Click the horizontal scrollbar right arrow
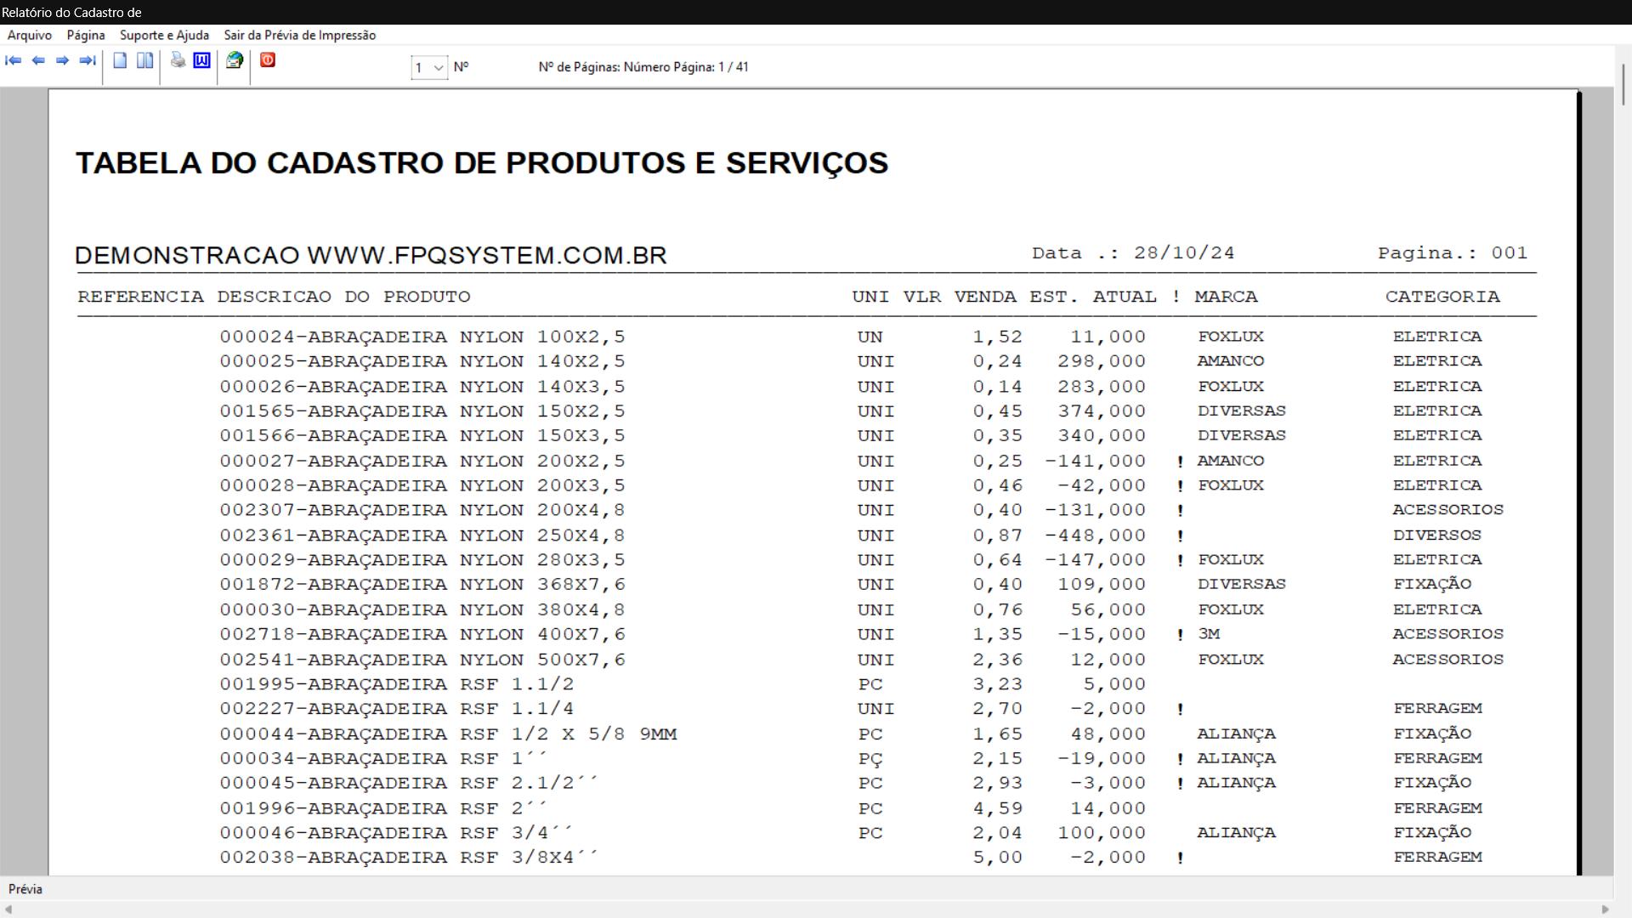Viewport: 1632px width, 918px height. pos(1606,909)
